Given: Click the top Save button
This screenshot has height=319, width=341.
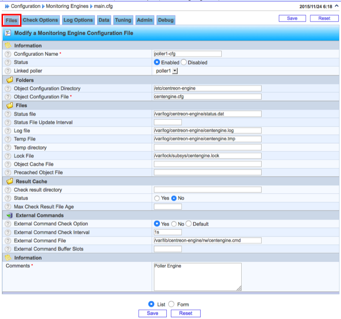Looking at the screenshot, I should (x=292, y=18).
